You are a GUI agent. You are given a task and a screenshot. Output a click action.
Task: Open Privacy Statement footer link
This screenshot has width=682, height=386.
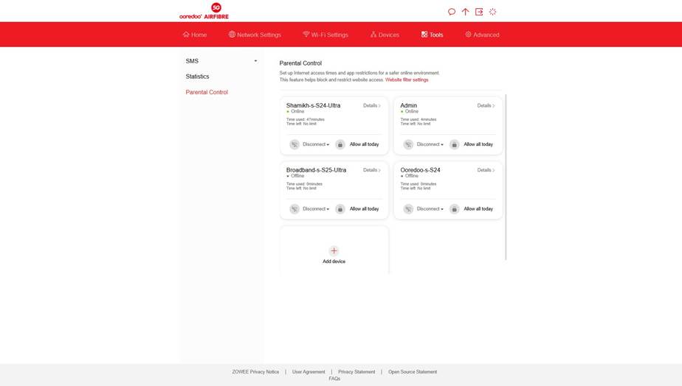point(356,372)
